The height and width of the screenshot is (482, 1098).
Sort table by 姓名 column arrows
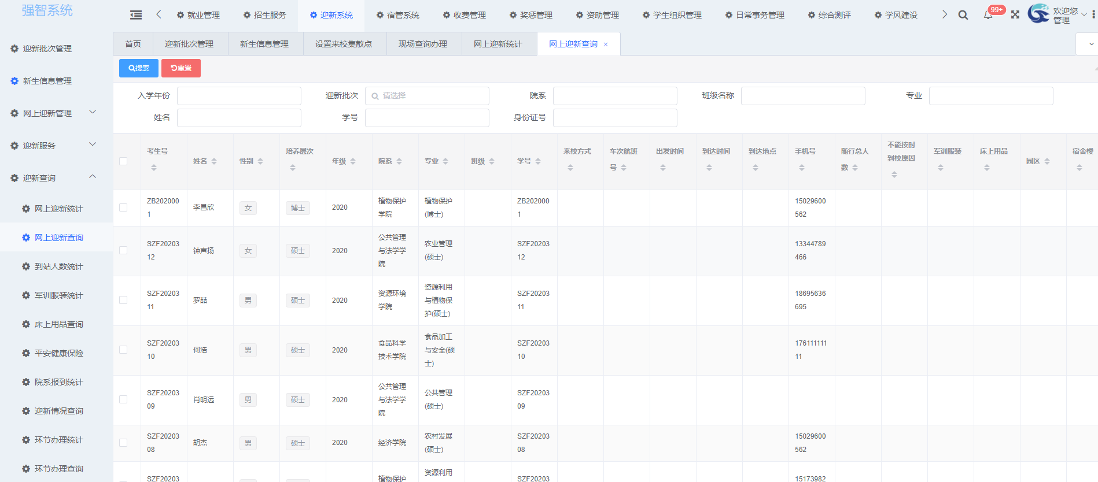[214, 161]
